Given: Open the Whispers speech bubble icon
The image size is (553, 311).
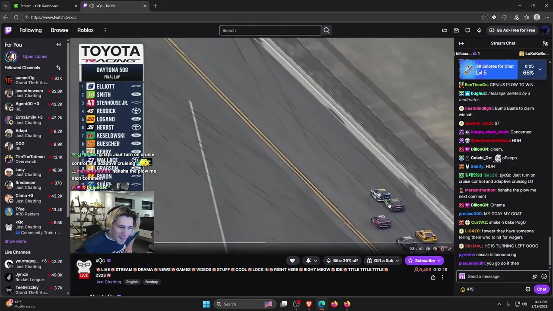Looking at the screenshot, I should [x=467, y=30].
